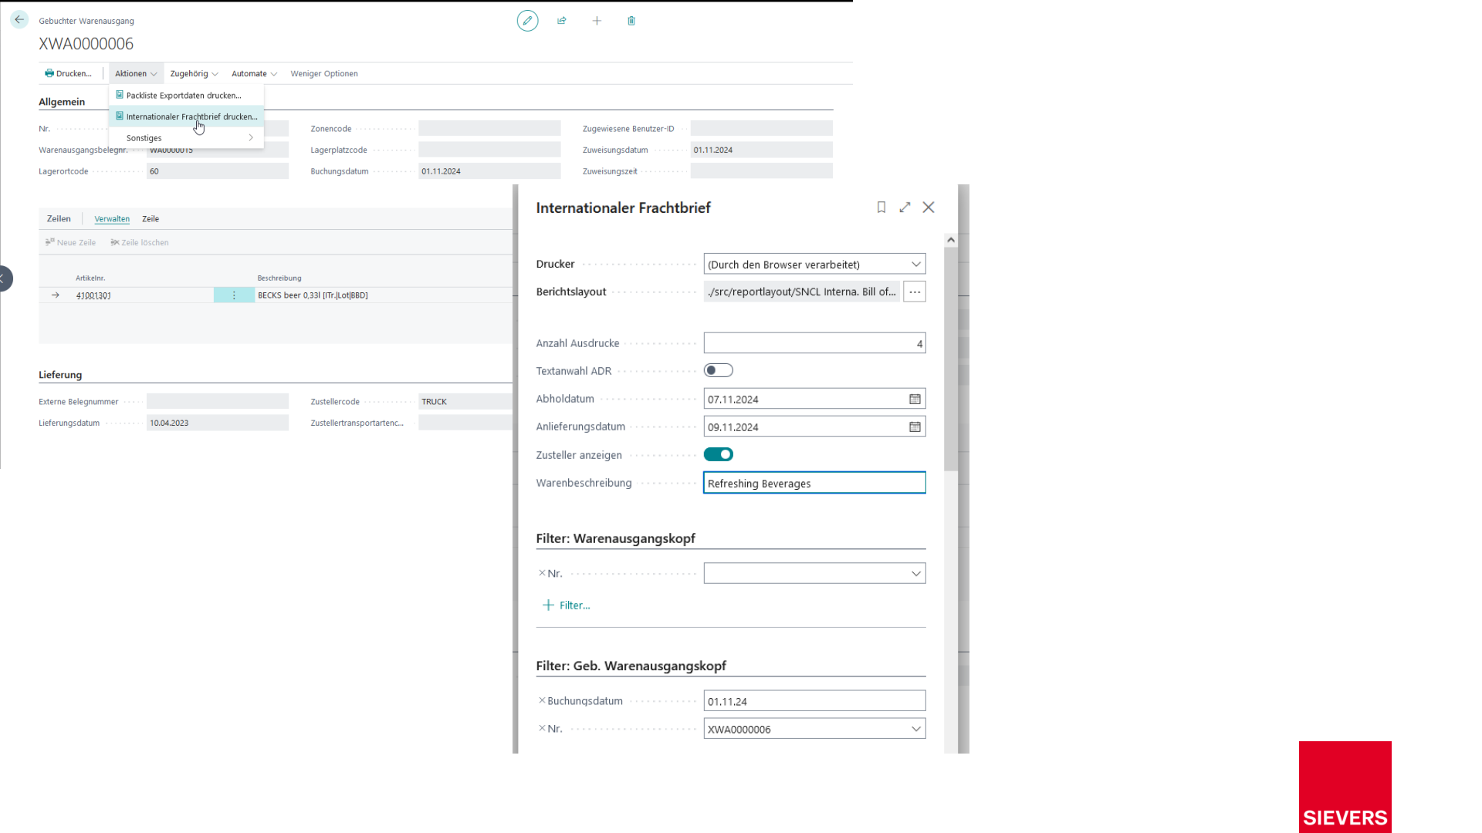Go back with the arrow icon
This screenshot has height=833, width=1482.
click(19, 20)
